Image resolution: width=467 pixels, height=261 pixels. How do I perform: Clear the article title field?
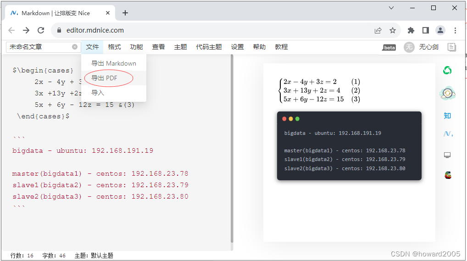pos(75,47)
